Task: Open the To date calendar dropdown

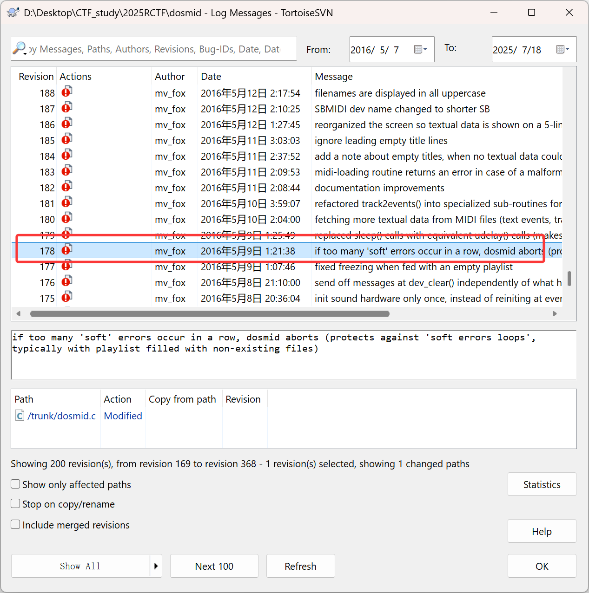Action: (563, 49)
